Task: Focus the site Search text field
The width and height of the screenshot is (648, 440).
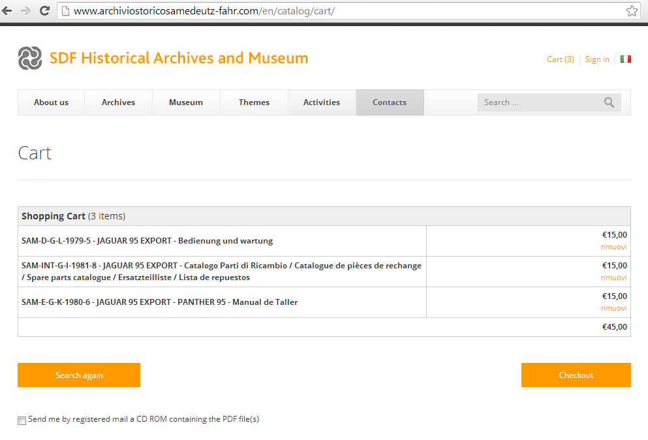Action: 538,102
